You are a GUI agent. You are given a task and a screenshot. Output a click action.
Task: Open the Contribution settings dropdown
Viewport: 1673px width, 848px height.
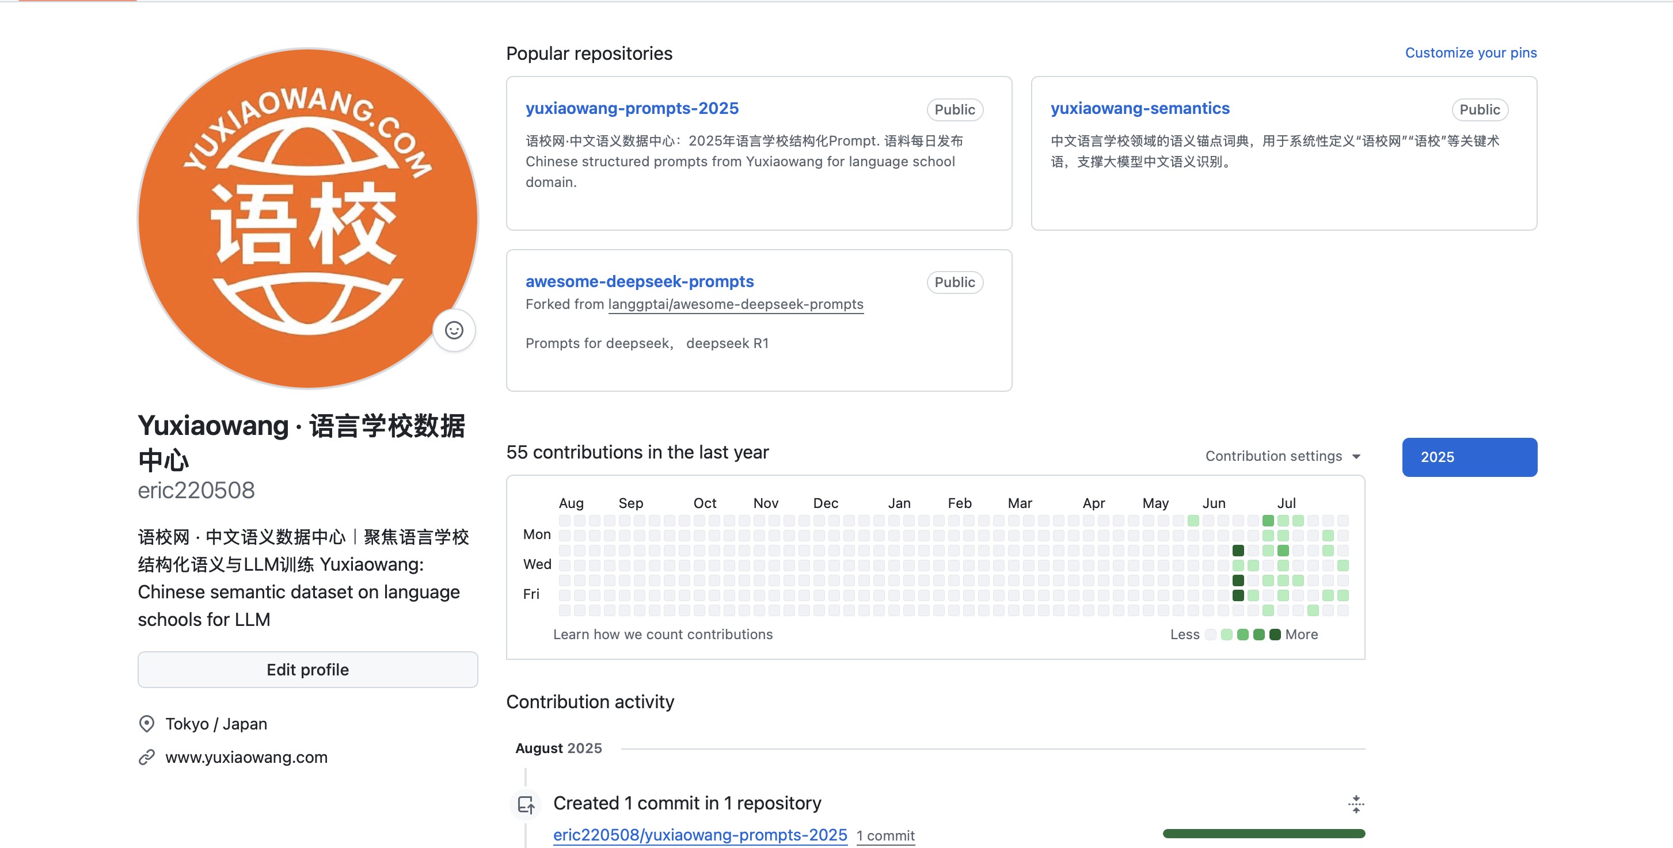[x=1283, y=456]
